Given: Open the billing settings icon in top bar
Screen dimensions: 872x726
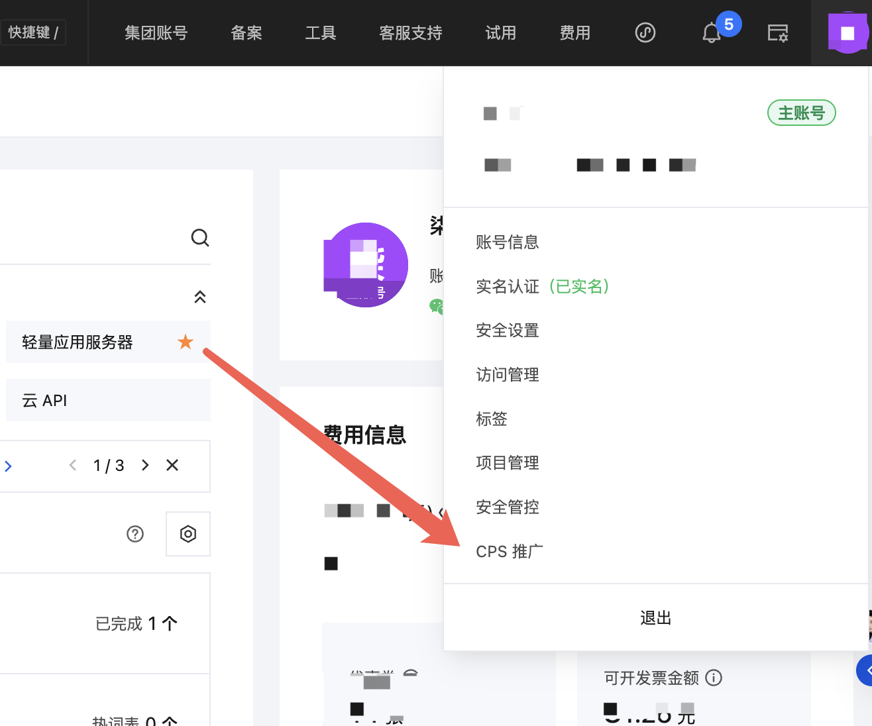Looking at the screenshot, I should [x=778, y=33].
